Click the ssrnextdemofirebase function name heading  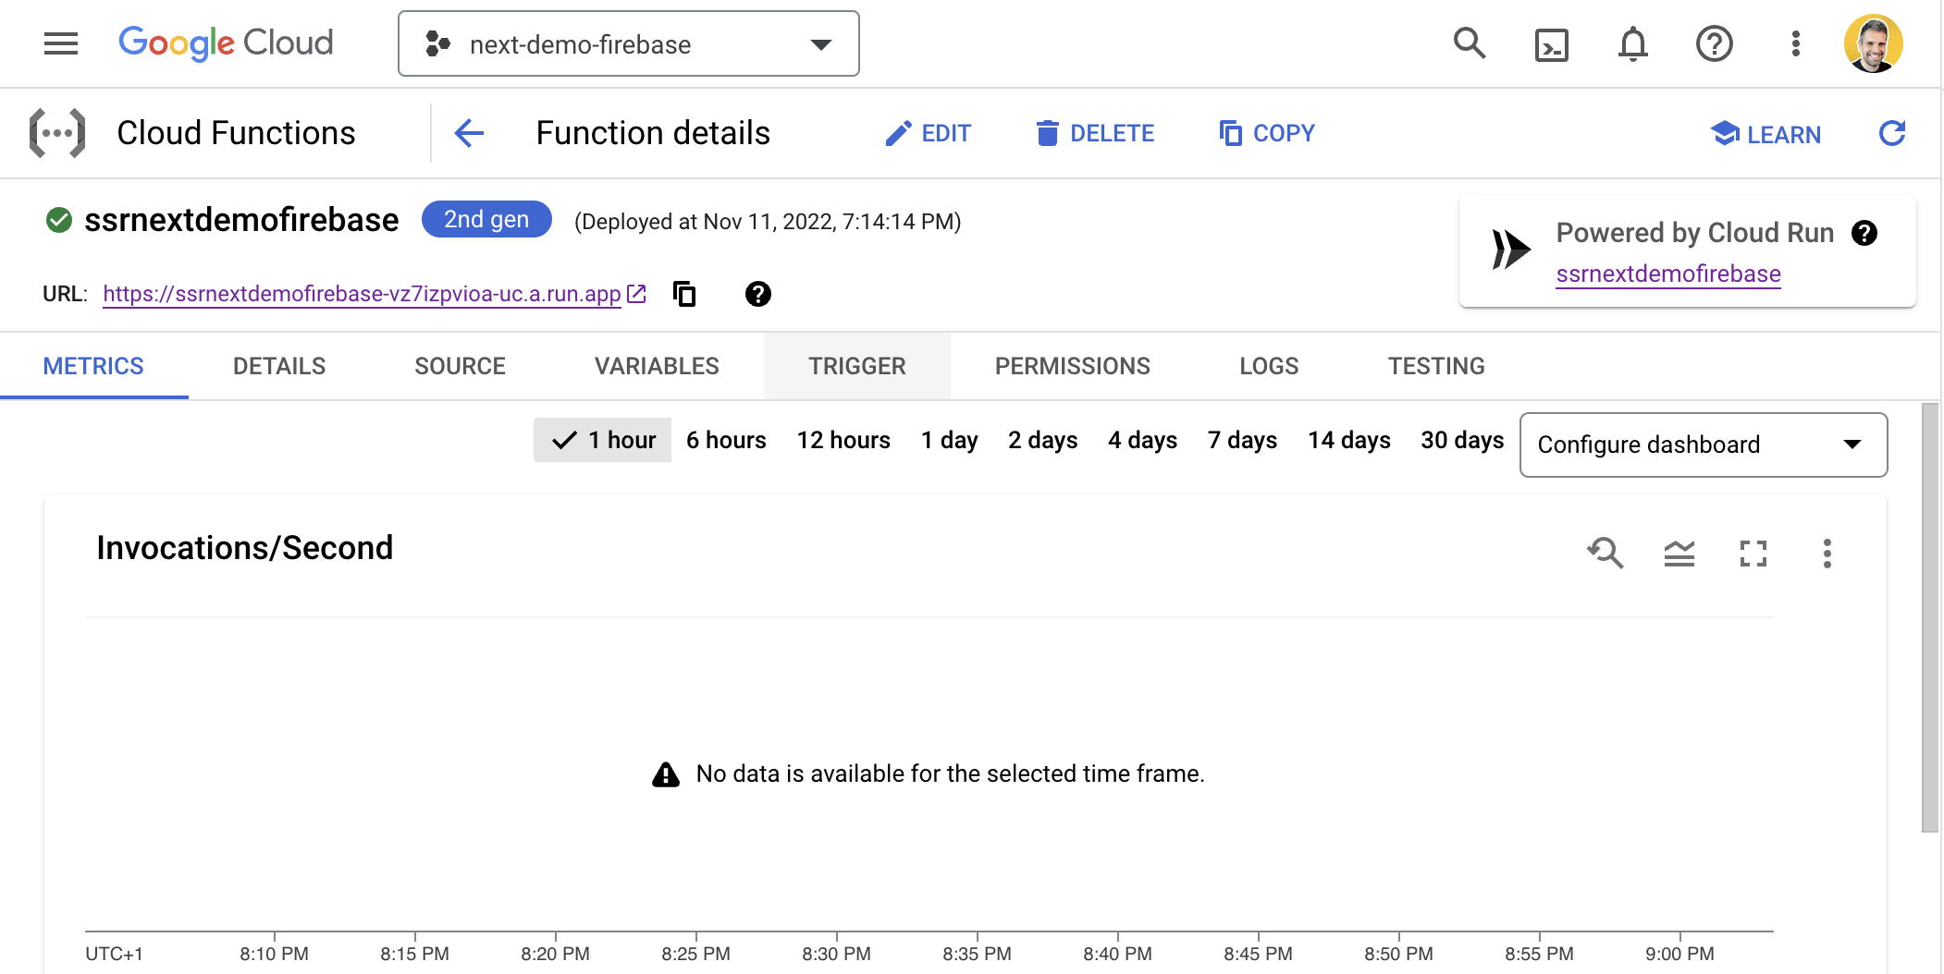click(x=241, y=220)
